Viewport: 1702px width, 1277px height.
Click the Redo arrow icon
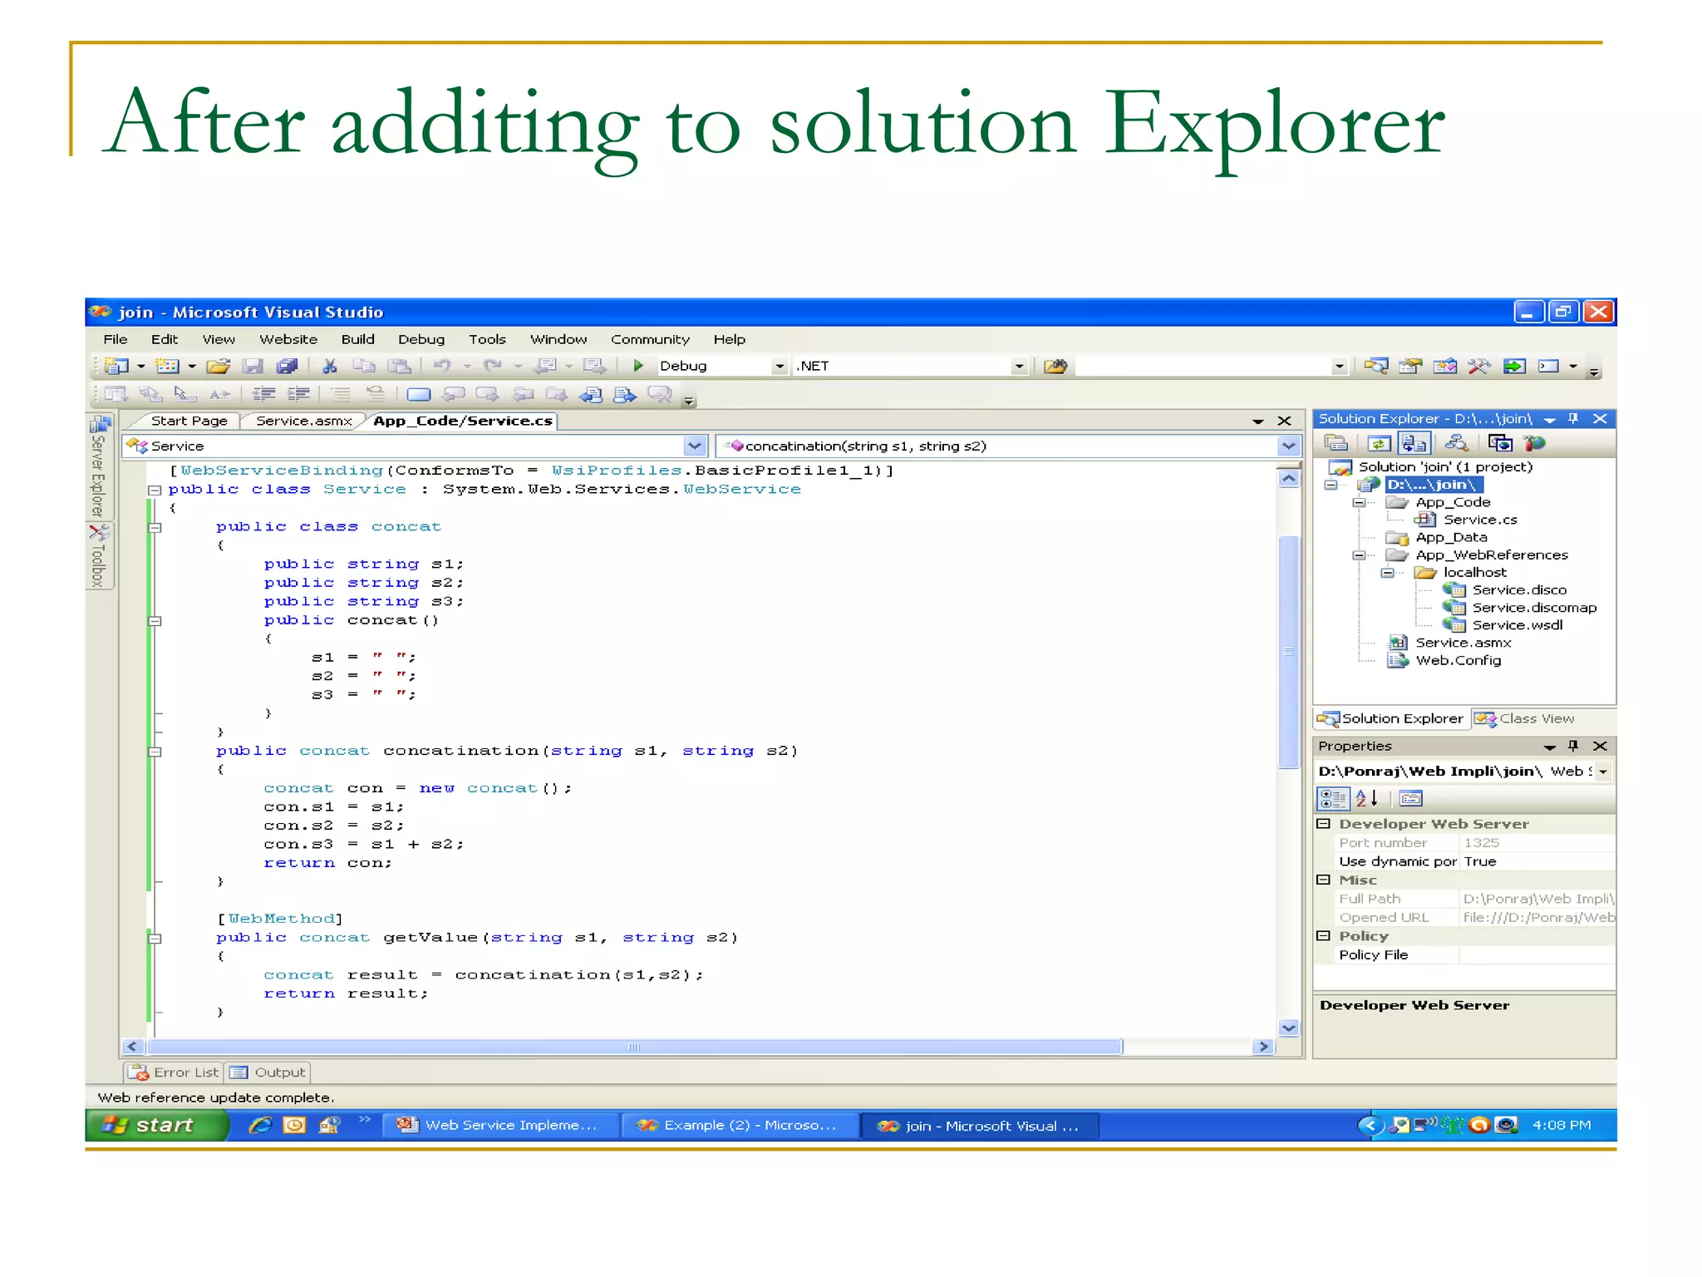click(x=493, y=366)
